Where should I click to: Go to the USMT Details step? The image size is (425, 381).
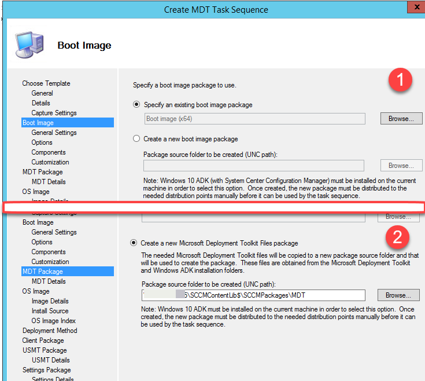pos(51,360)
